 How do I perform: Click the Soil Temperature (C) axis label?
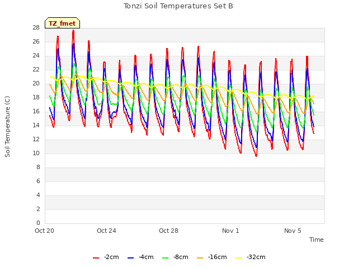point(7,127)
